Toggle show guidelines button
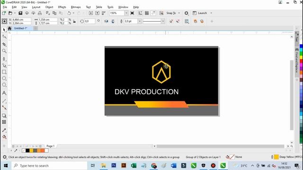Screen dimensions: 303x170 click(153, 13)
